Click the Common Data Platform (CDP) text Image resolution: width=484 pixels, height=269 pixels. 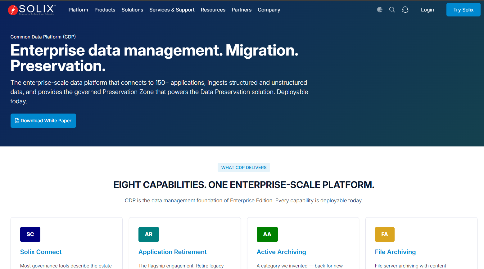(43, 37)
